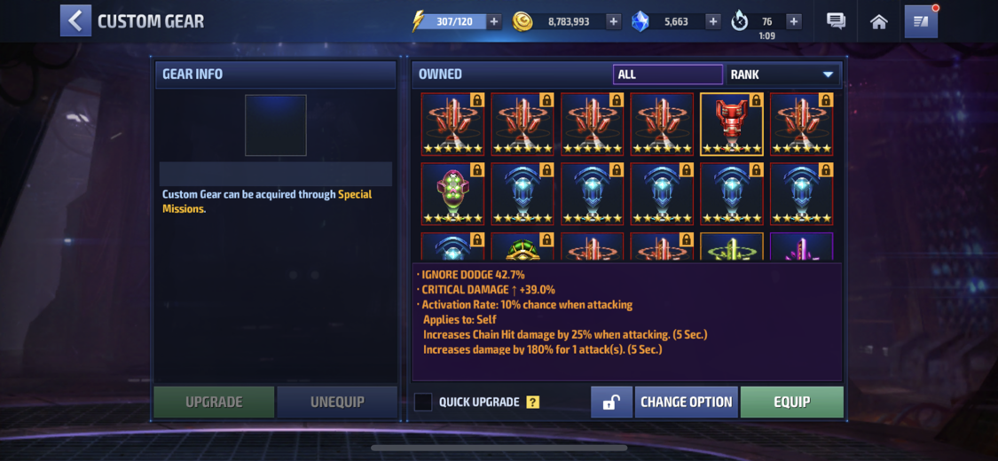The height and width of the screenshot is (461, 998).
Task: Open the ALL filter selector
Action: click(668, 74)
